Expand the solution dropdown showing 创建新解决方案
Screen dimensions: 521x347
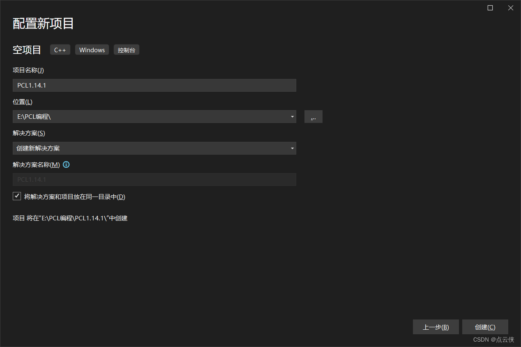[154, 148]
